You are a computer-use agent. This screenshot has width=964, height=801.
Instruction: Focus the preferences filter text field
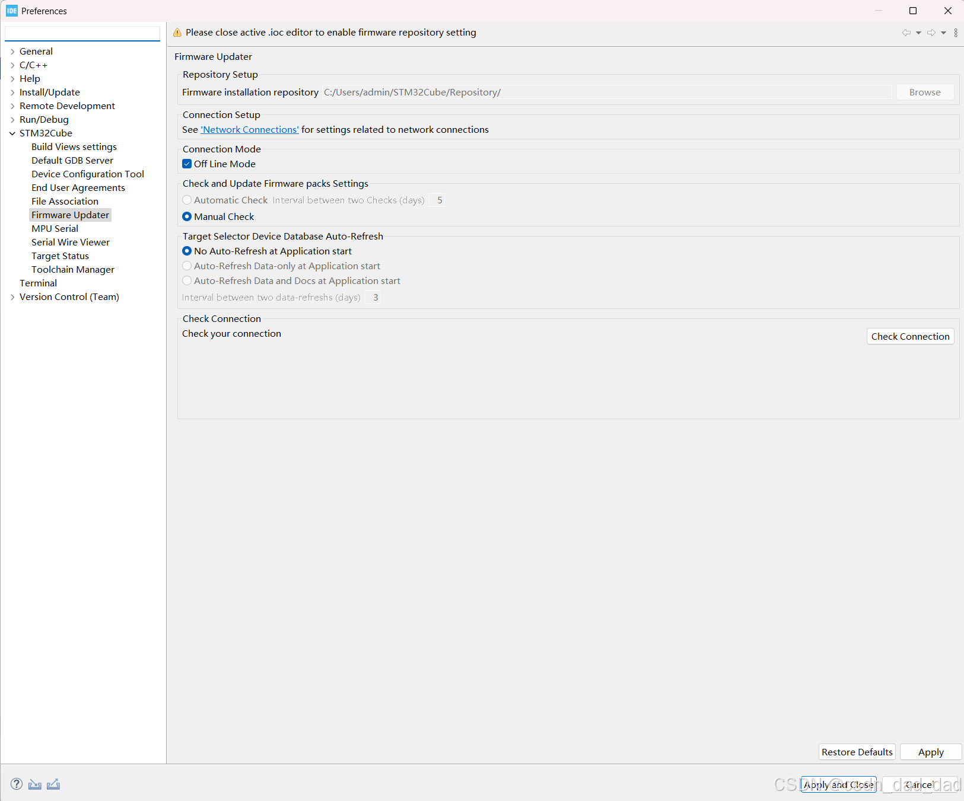(x=82, y=33)
